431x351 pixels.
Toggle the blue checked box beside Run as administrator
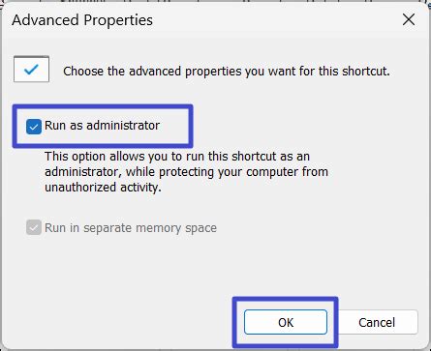tap(34, 127)
